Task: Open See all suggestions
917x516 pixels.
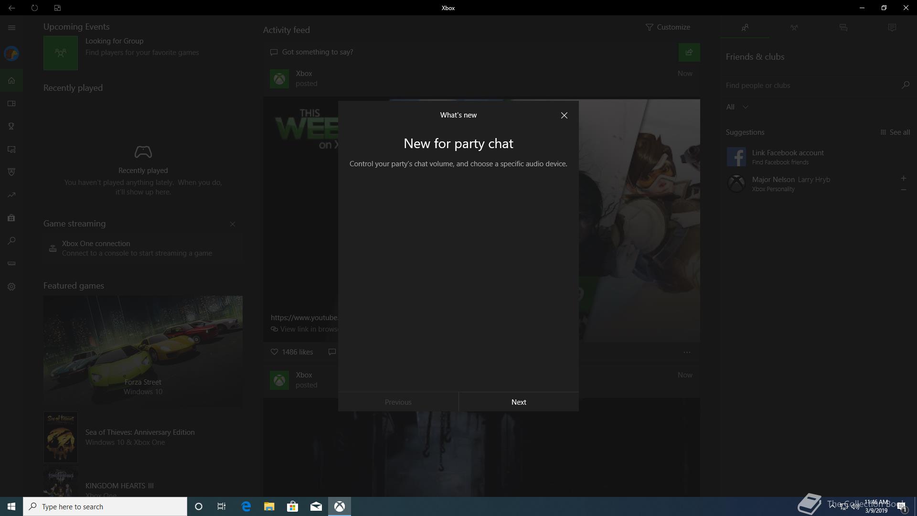Action: point(895,132)
